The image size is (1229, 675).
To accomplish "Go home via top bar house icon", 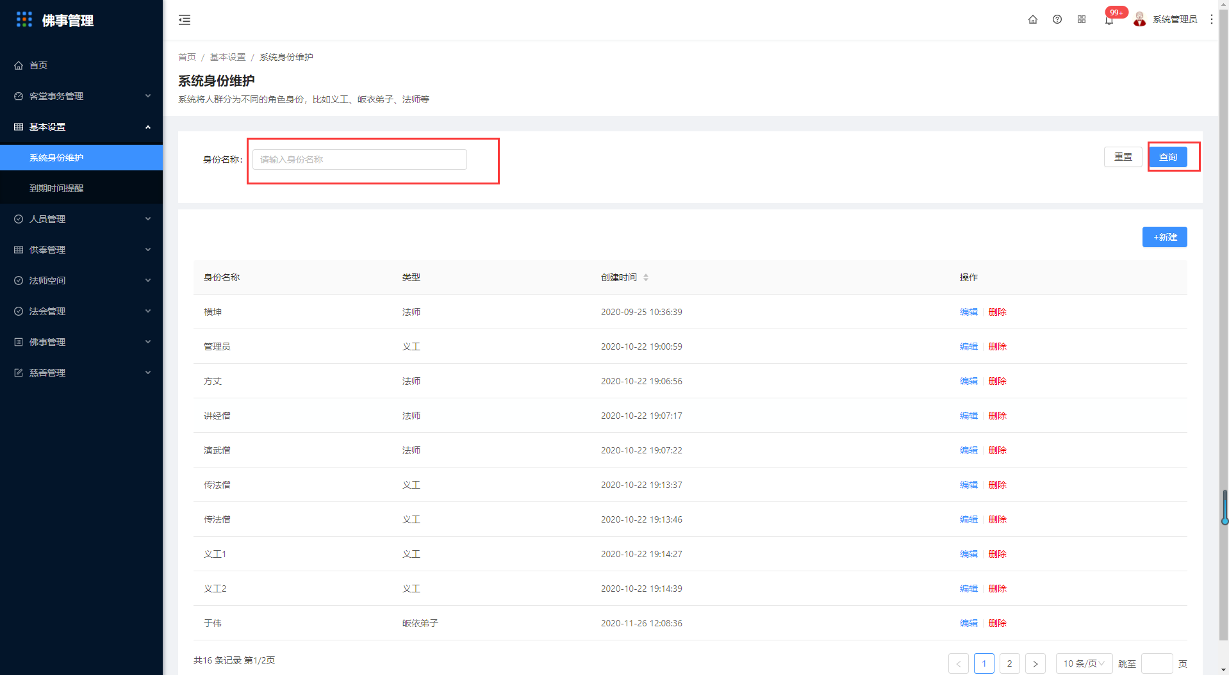I will coord(1033,19).
